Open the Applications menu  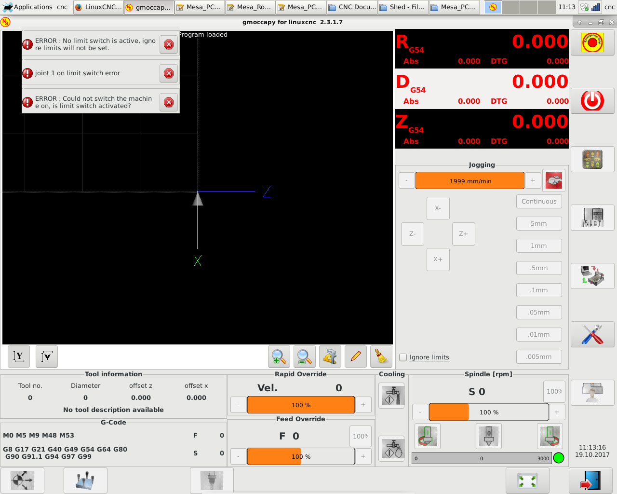coord(27,7)
